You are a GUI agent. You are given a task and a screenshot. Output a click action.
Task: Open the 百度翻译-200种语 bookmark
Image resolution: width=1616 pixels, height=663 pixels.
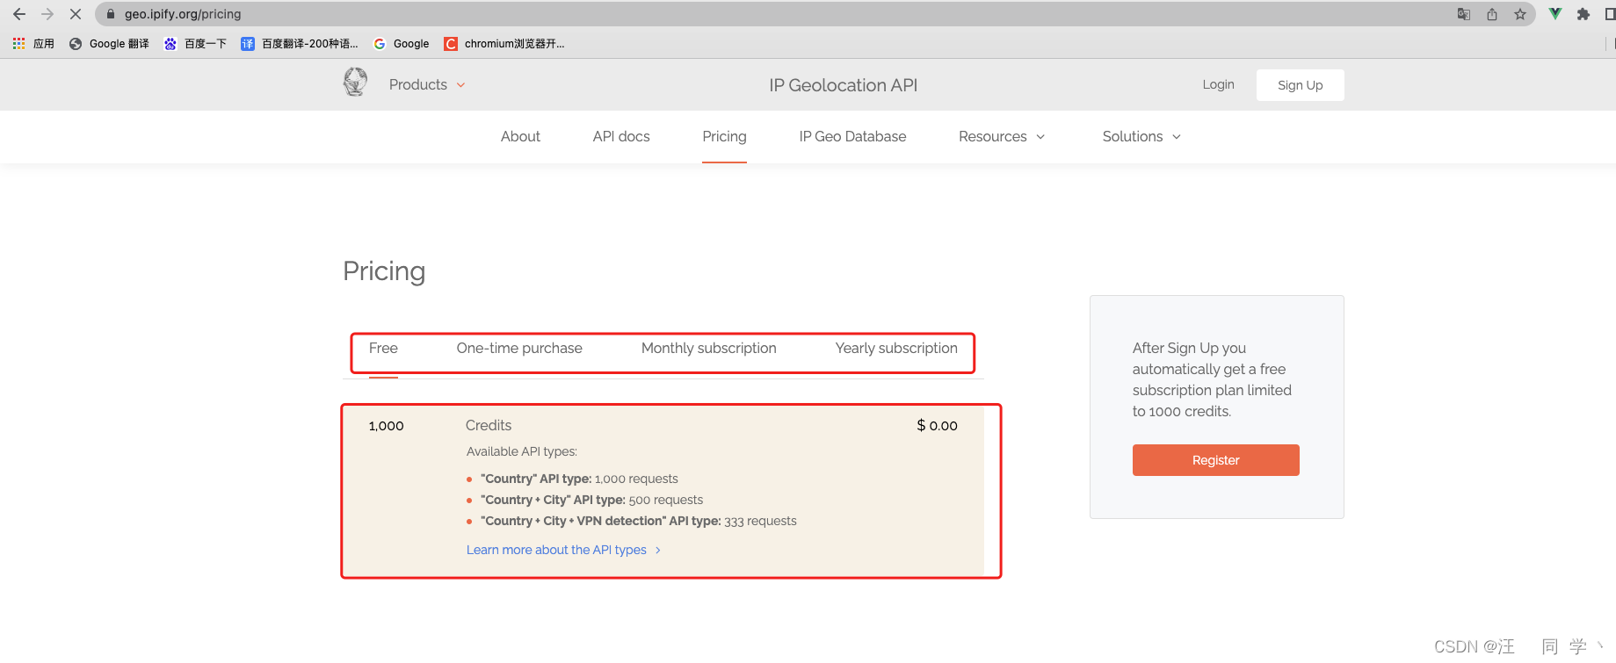[x=300, y=44]
